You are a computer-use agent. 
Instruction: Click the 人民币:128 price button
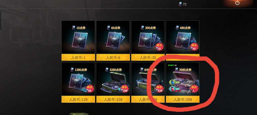78,99
